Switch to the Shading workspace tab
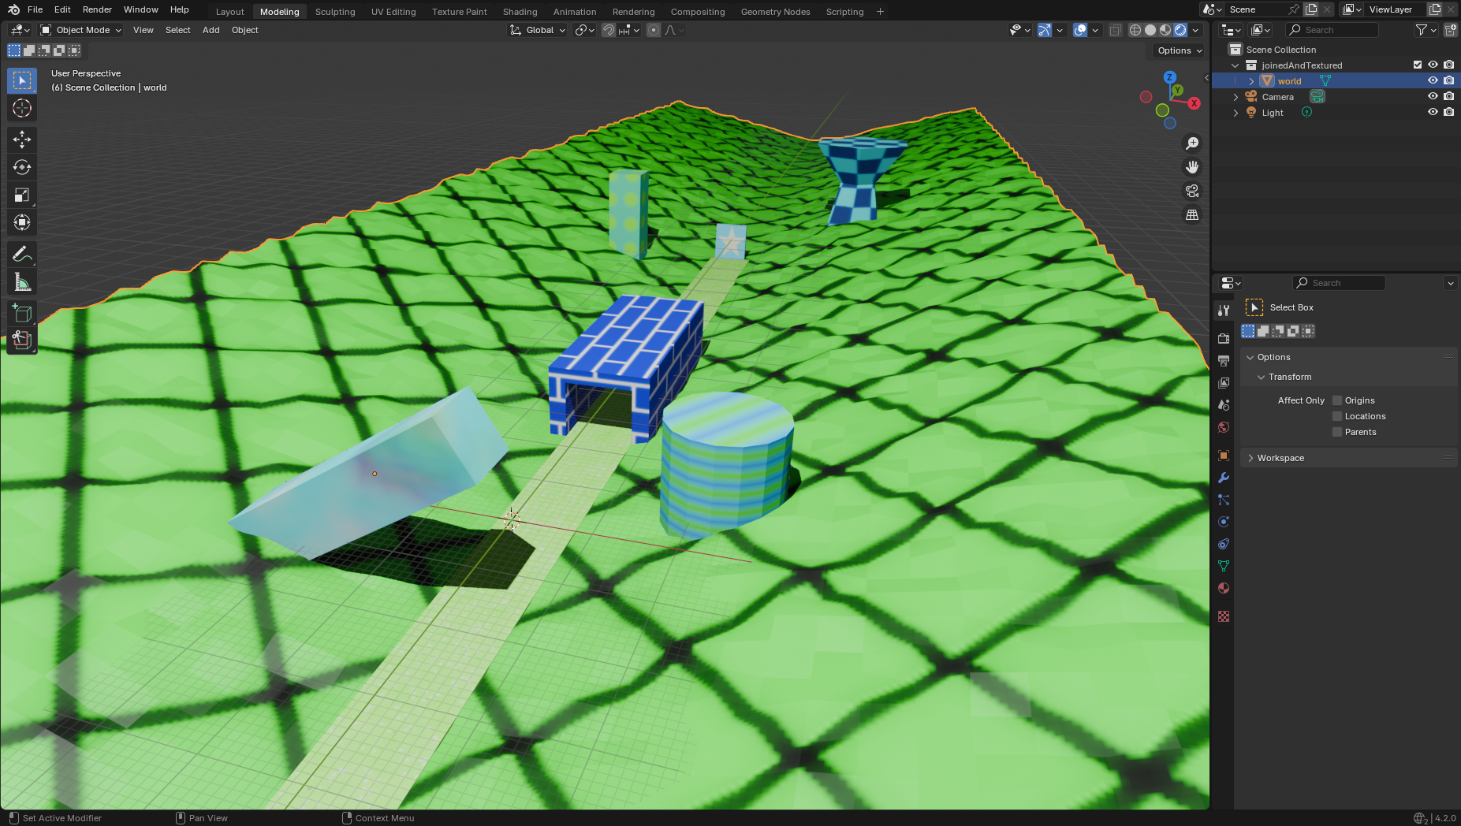The height and width of the screenshot is (826, 1461). pos(520,12)
